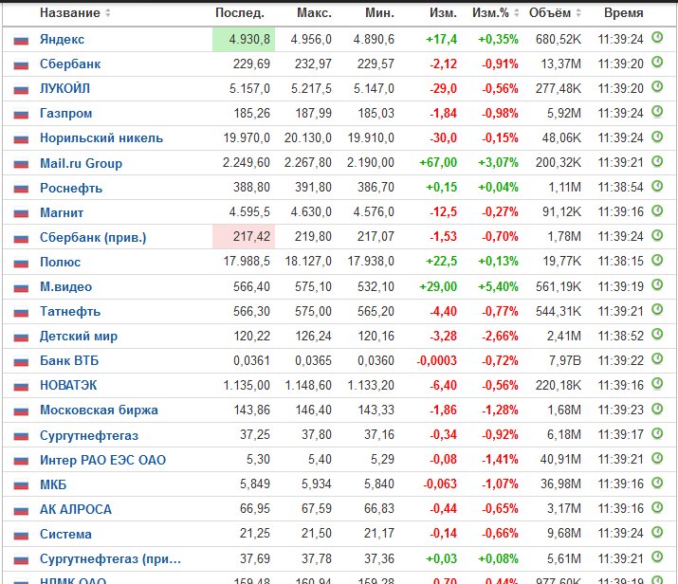The height and width of the screenshot is (584, 678).
Task: Click the Послед. column header
Action: [x=240, y=13]
